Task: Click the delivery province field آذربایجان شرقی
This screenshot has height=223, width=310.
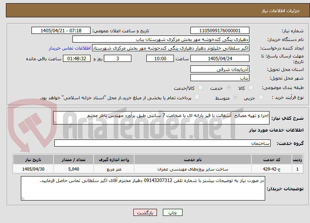Action: coord(220,69)
